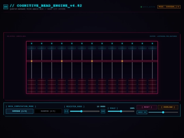Raise top earth bead on eighth rod

[102, 80]
